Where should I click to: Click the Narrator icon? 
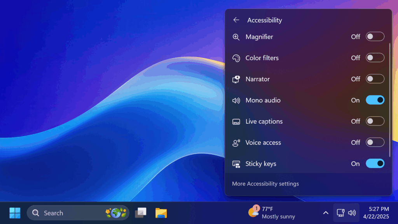(x=236, y=79)
